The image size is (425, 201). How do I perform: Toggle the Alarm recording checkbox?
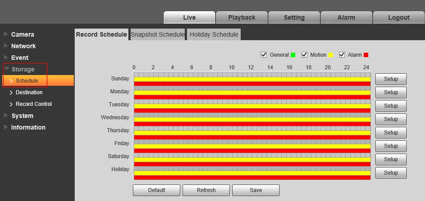[x=342, y=55]
